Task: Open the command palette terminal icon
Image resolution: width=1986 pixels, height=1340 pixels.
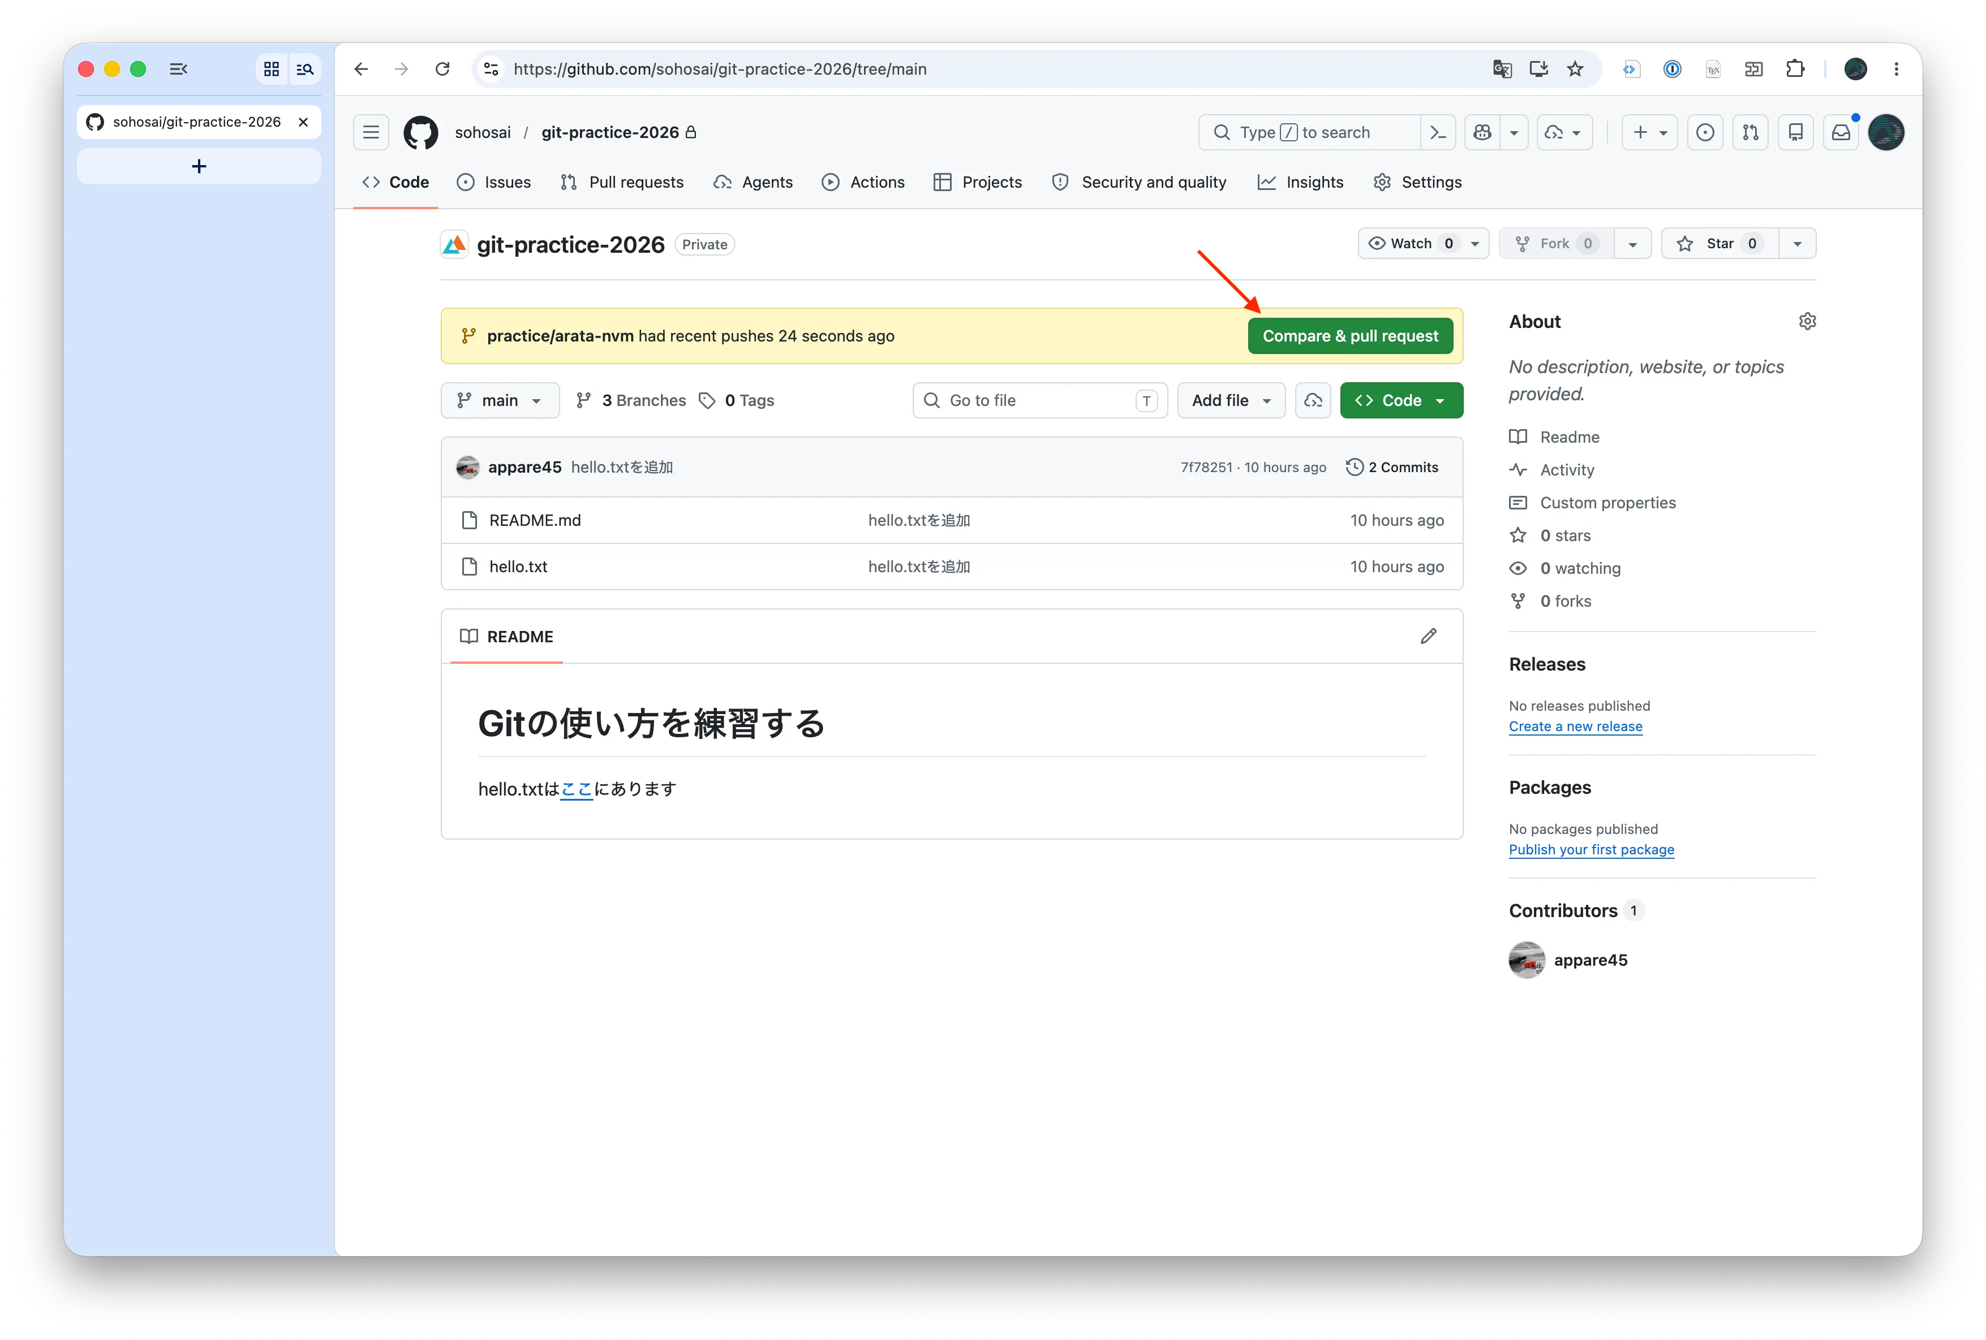Action: point(1438,132)
